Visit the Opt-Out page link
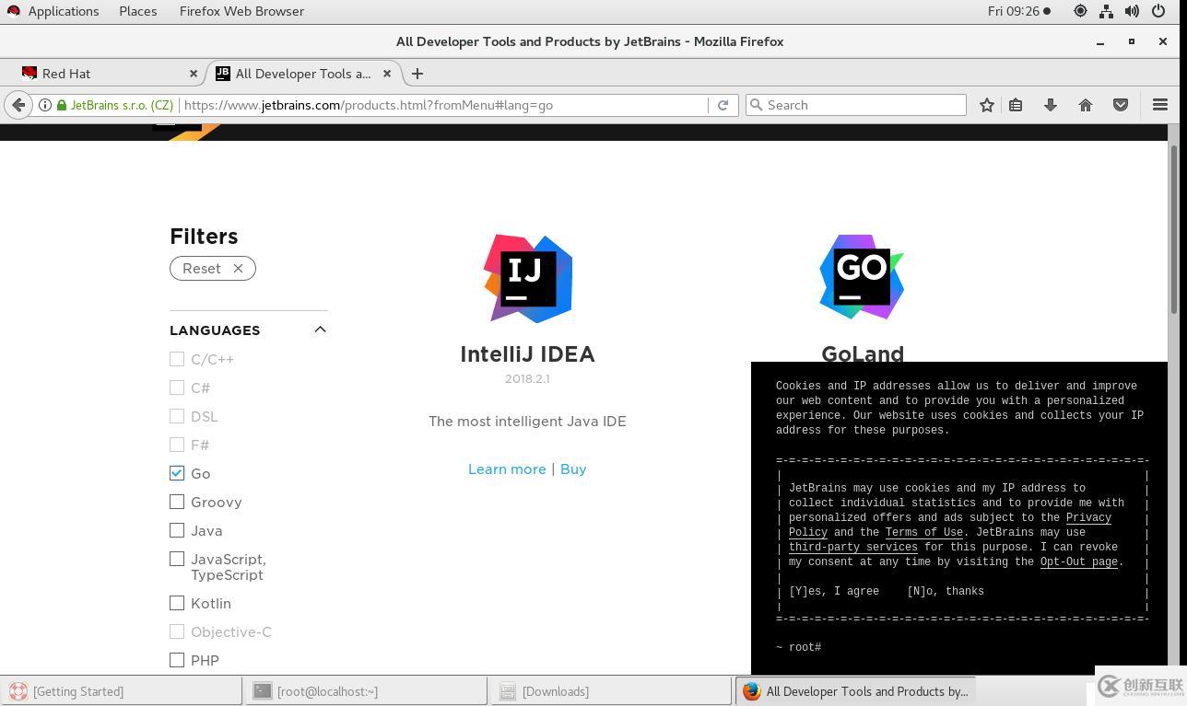The height and width of the screenshot is (706, 1187). pos(1079,561)
